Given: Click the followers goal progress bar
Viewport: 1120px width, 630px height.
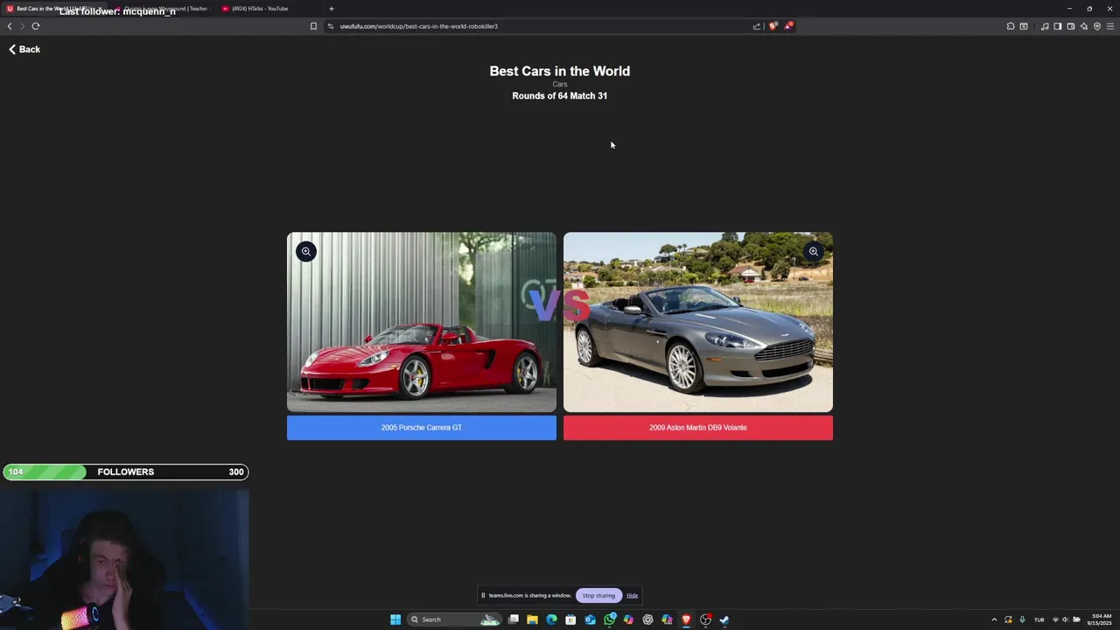Looking at the screenshot, I should tap(125, 472).
